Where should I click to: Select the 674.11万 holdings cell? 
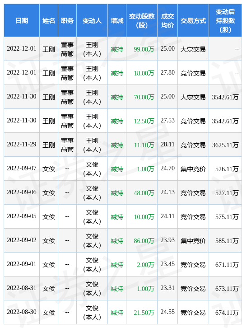[227, 313]
